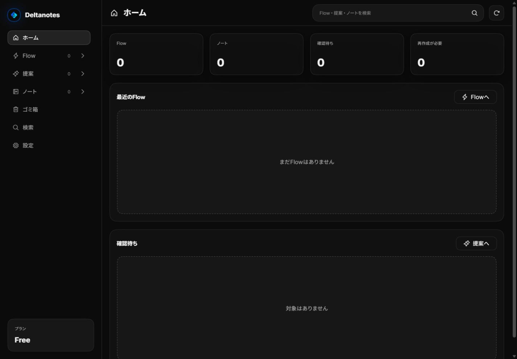The height and width of the screenshot is (359, 517).
Task: Click the lightning Flow icon in sidebar
Action: tap(16, 56)
